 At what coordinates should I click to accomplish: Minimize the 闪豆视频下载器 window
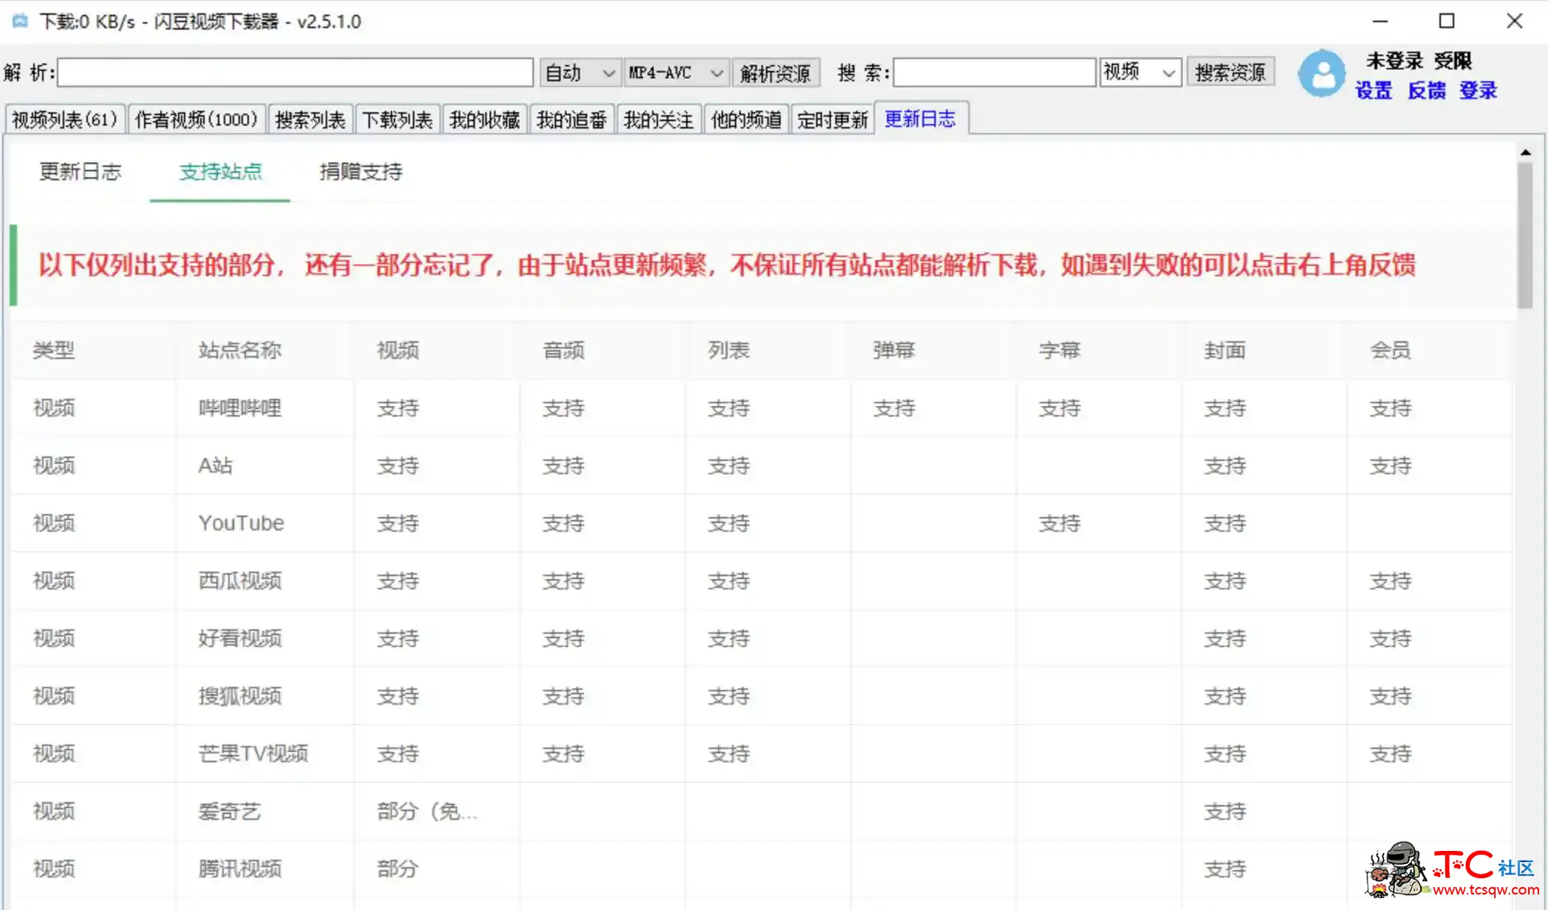1380,21
